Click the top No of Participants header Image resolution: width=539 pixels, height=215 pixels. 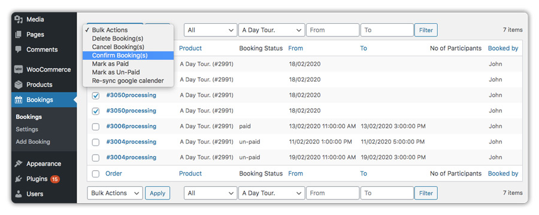(x=456, y=48)
